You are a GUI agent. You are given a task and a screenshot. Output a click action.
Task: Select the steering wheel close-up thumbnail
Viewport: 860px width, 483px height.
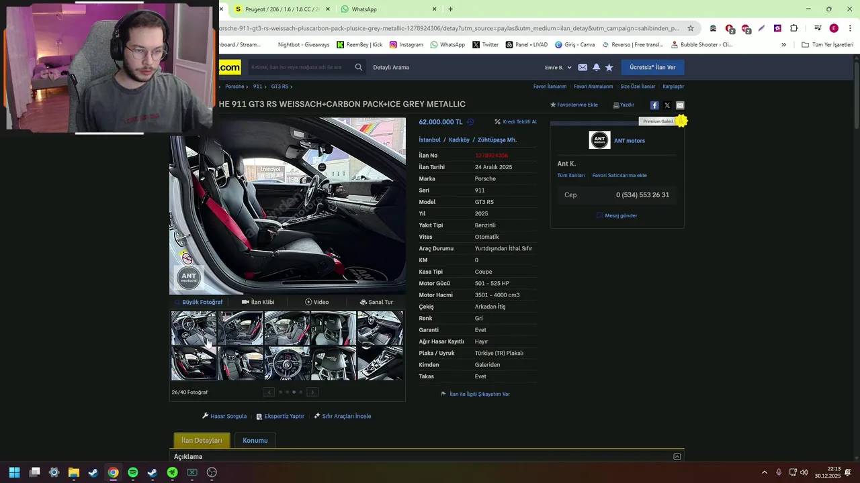click(287, 363)
